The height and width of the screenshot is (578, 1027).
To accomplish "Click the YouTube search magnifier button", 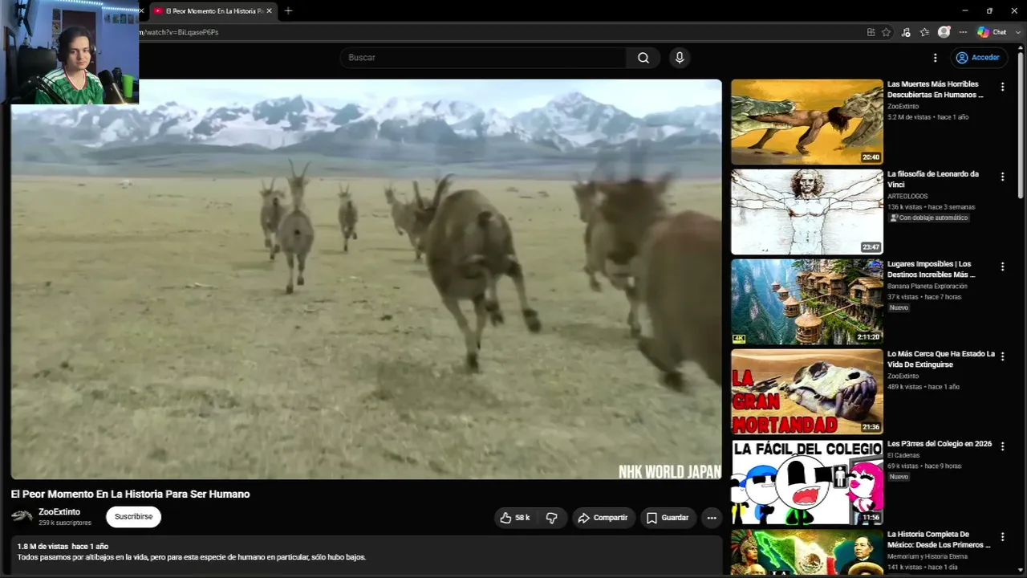I will point(643,58).
